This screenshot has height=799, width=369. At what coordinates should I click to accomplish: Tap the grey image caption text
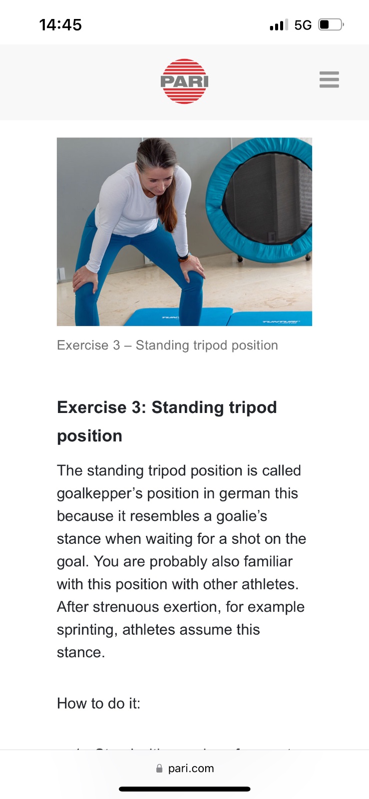[167, 346]
